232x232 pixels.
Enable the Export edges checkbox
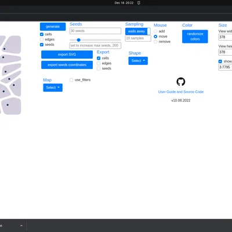coord(99,63)
